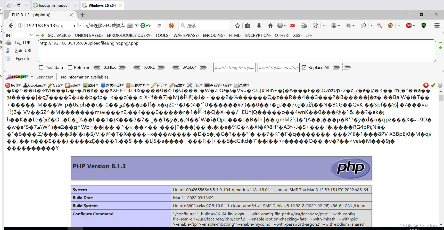Image resolution: width=444 pixels, height=230 pixels.
Task: Click Split URL in HackBar
Action: point(24,51)
